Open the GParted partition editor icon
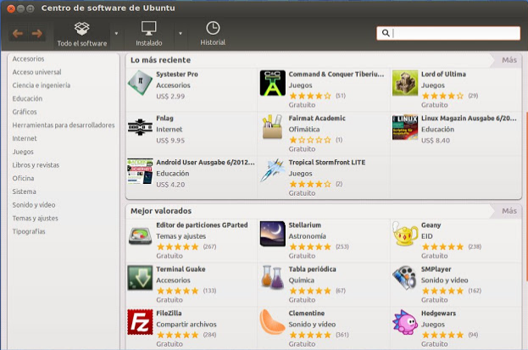528x350 pixels. coord(140,236)
